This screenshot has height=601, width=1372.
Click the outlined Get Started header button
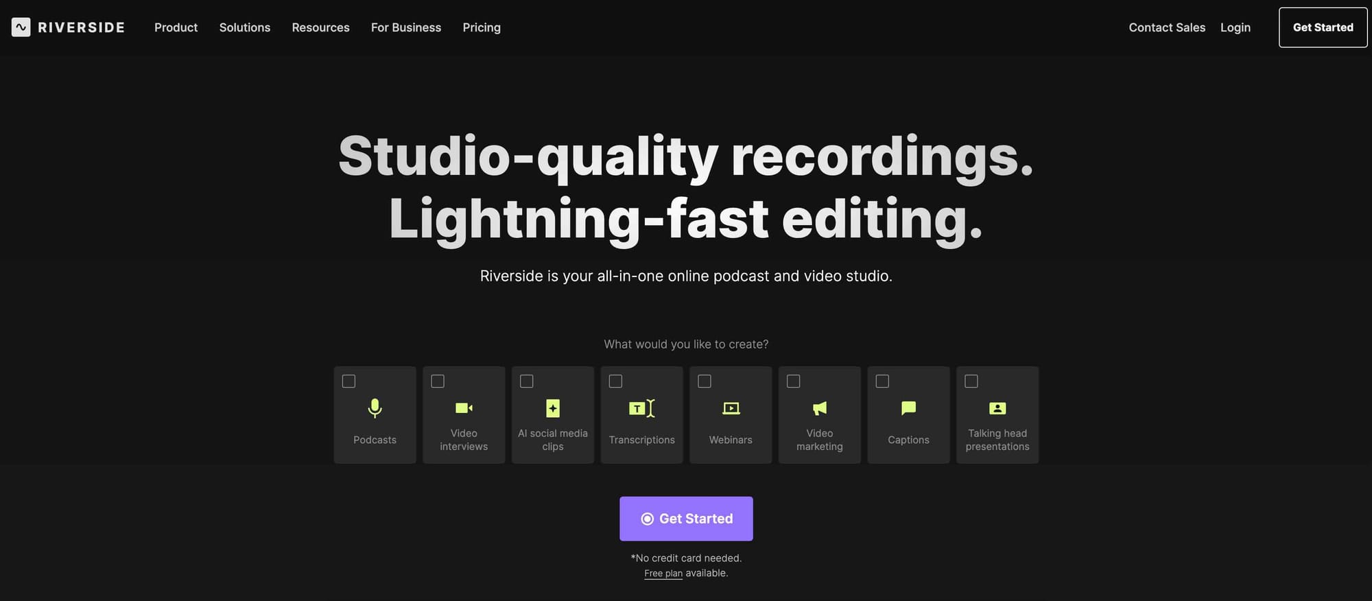pos(1323,27)
